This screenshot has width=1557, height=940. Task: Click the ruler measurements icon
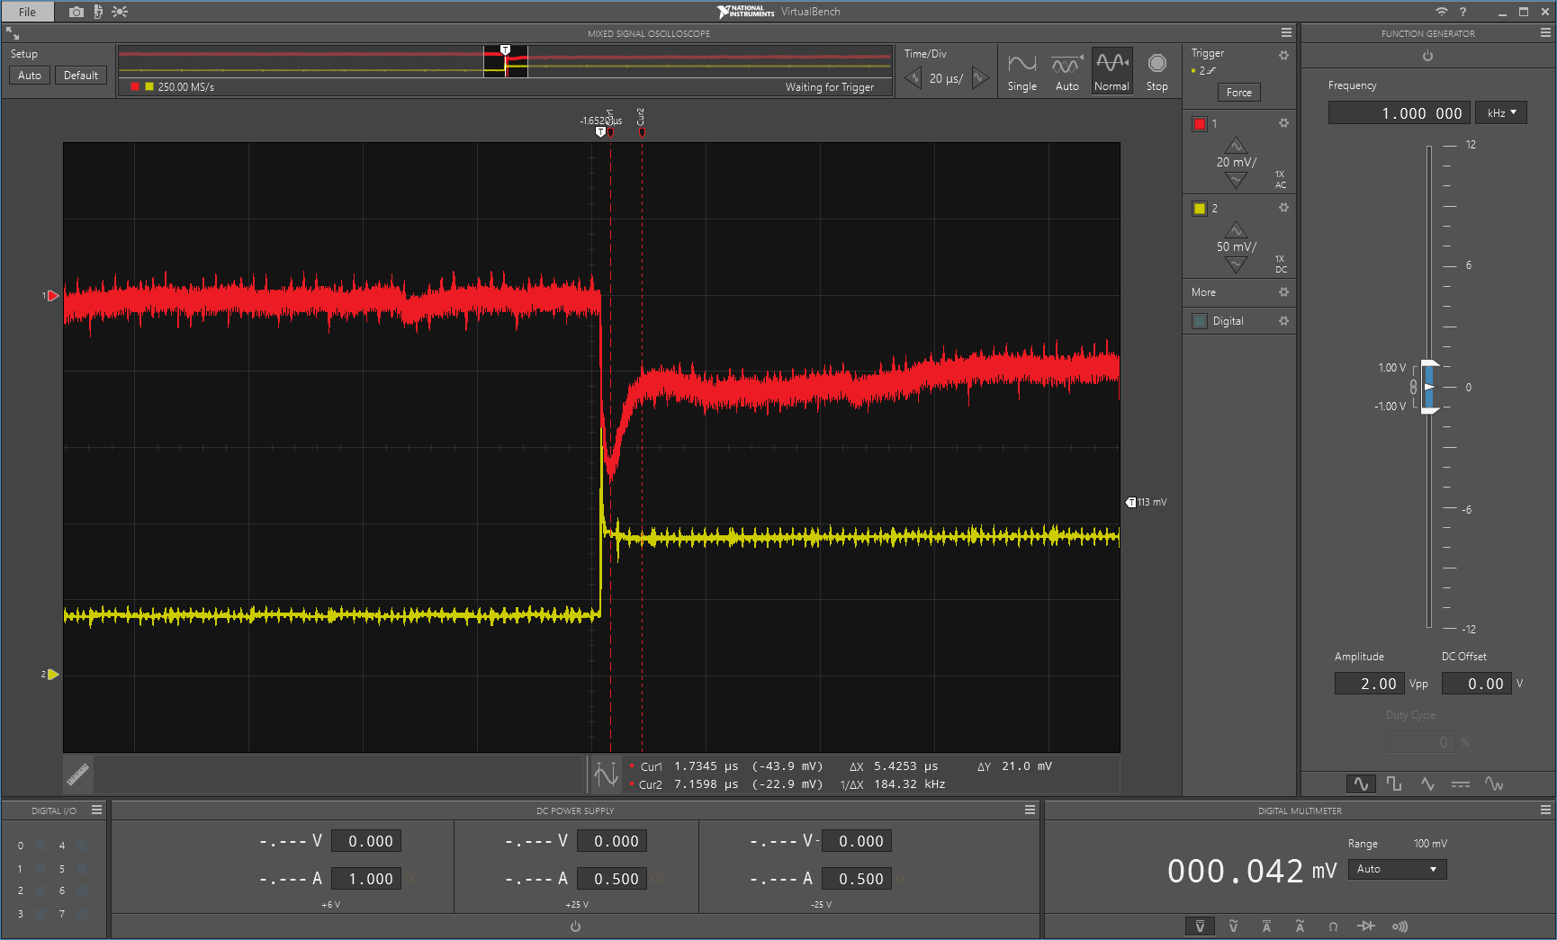click(x=78, y=774)
